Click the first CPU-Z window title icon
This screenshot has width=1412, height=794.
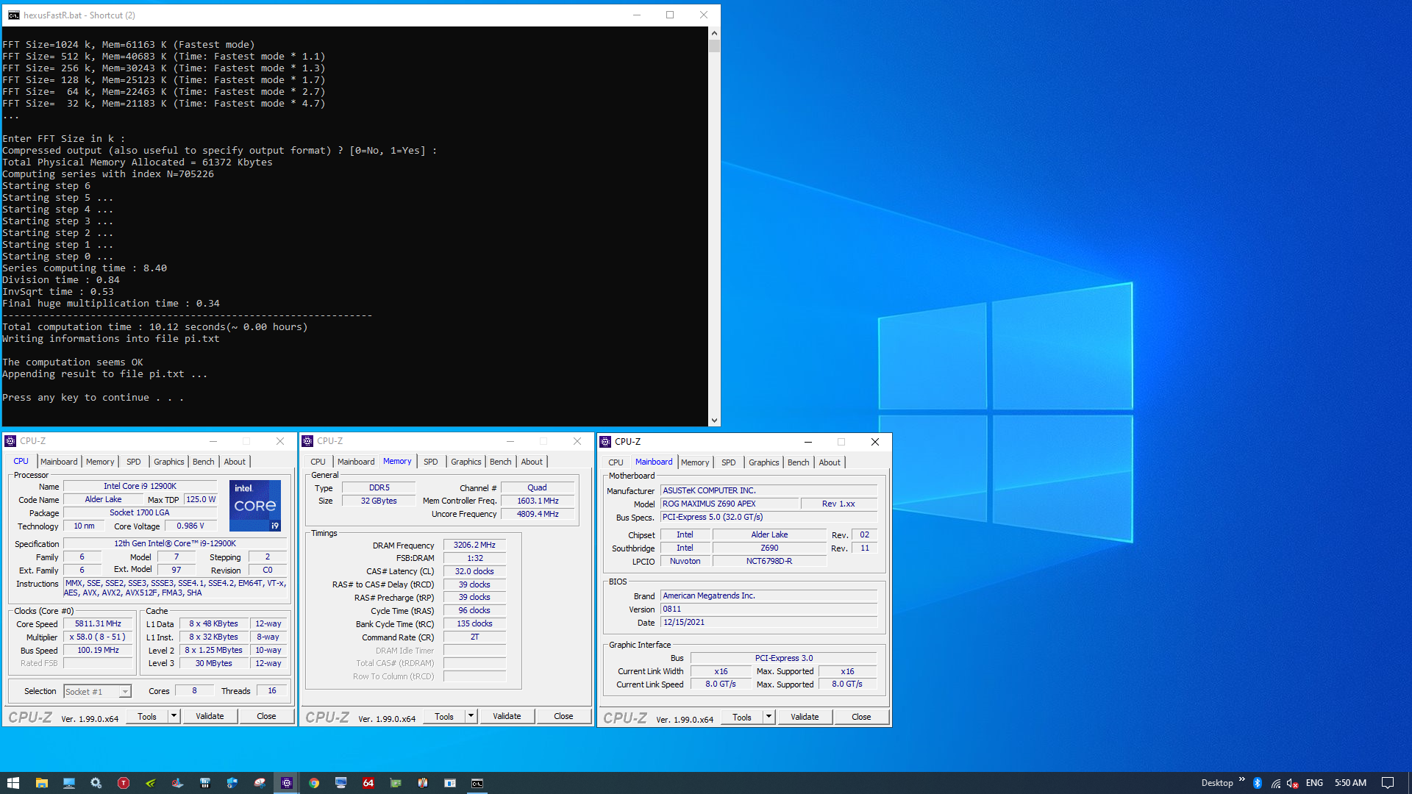10,441
